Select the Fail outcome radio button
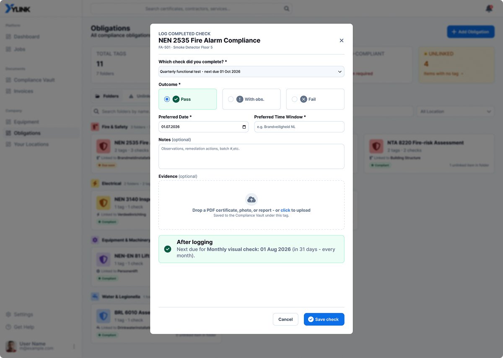503x358 pixels. 294,99
